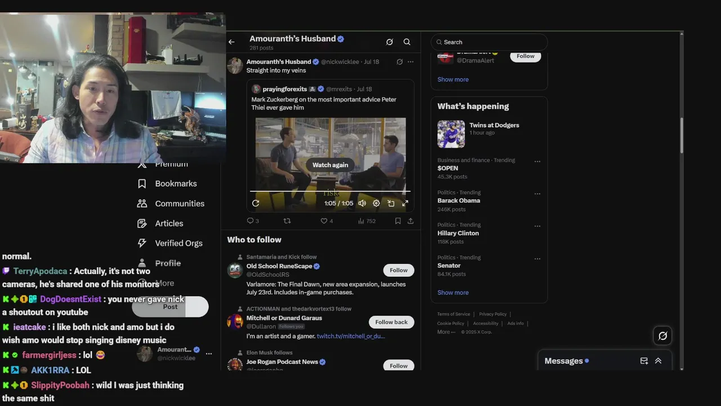The width and height of the screenshot is (721, 406).
Task: Open video settings gear icon
Action: 376,204
